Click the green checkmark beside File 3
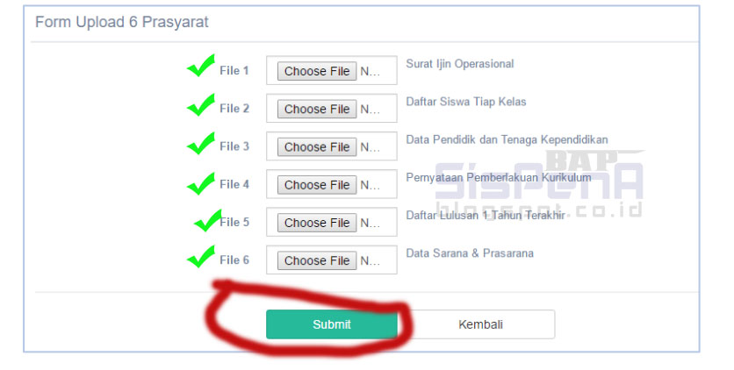The height and width of the screenshot is (370, 734). [x=201, y=143]
